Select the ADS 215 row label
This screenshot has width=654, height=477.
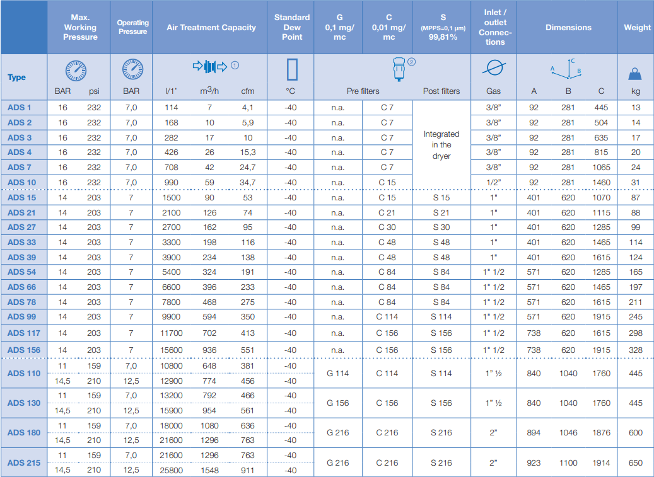(24, 463)
